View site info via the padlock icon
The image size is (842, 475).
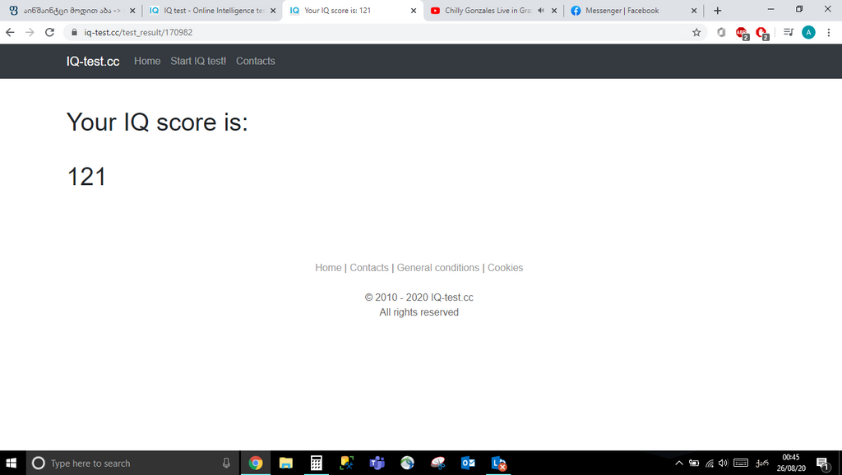tap(74, 32)
